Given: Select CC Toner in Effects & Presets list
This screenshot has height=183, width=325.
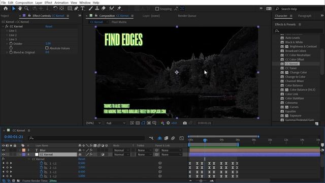Looking at the screenshot, I should [291, 68].
